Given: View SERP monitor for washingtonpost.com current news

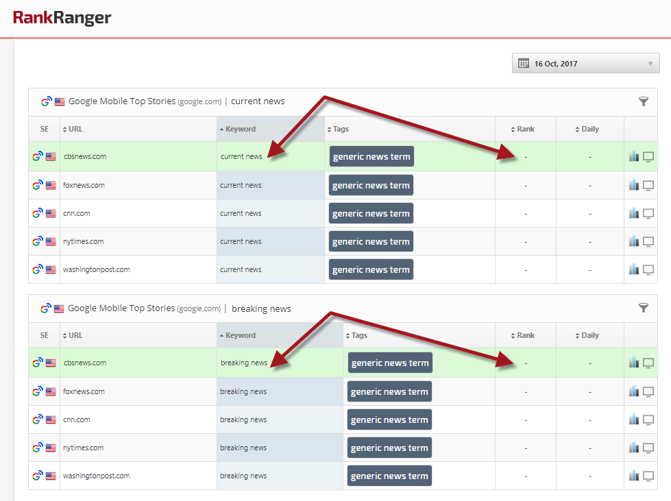Looking at the screenshot, I should (648, 271).
